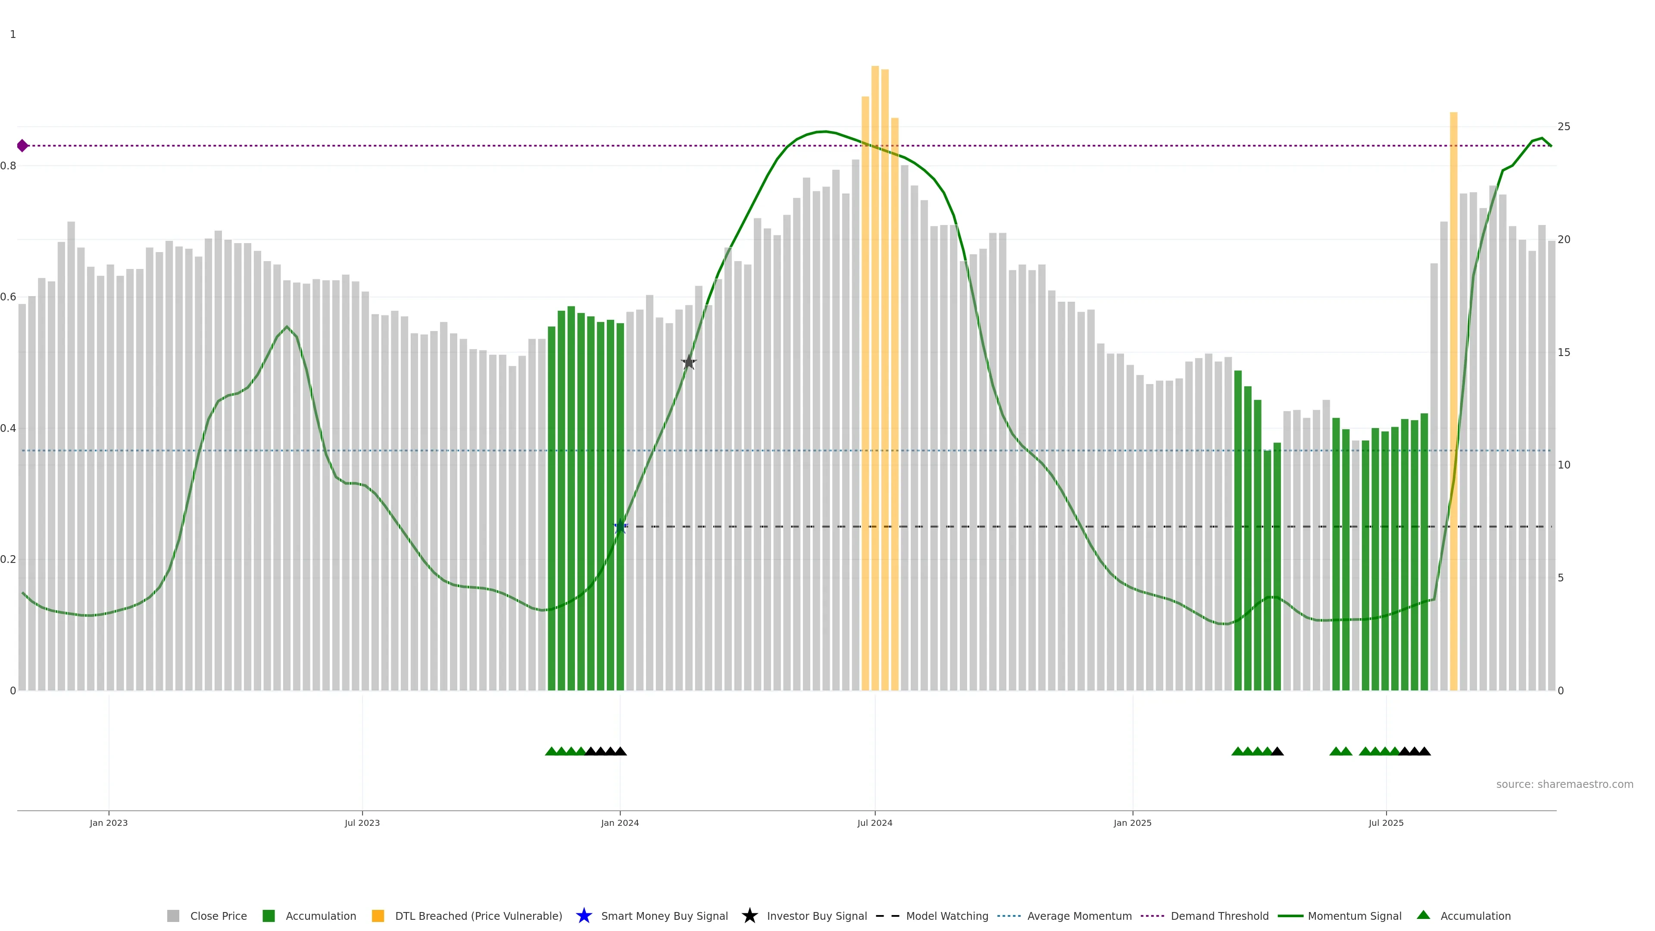Click the blue star marker at Jan 2024
Screen dimensions: 1655x931
click(x=620, y=527)
